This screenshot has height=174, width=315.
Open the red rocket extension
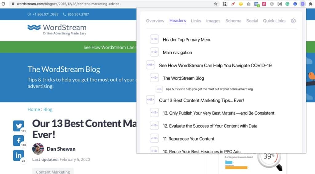tap(233, 4)
